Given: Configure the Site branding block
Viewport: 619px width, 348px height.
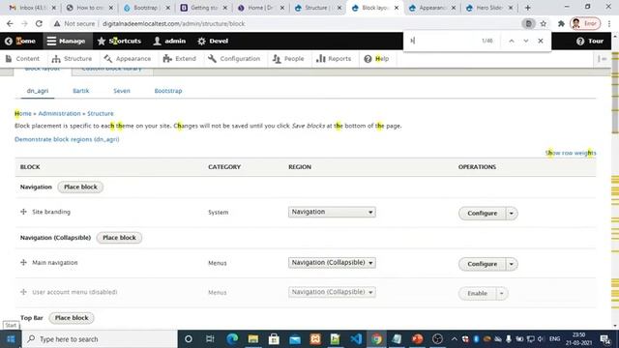Looking at the screenshot, I should coord(482,213).
